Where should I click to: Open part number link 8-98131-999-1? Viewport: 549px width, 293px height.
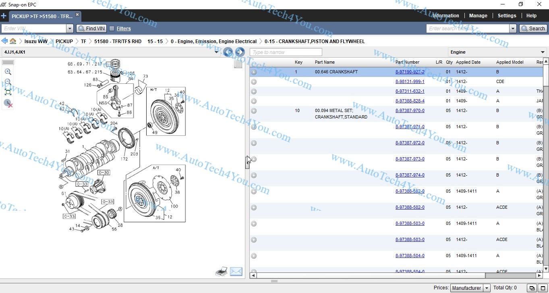[x=410, y=81]
